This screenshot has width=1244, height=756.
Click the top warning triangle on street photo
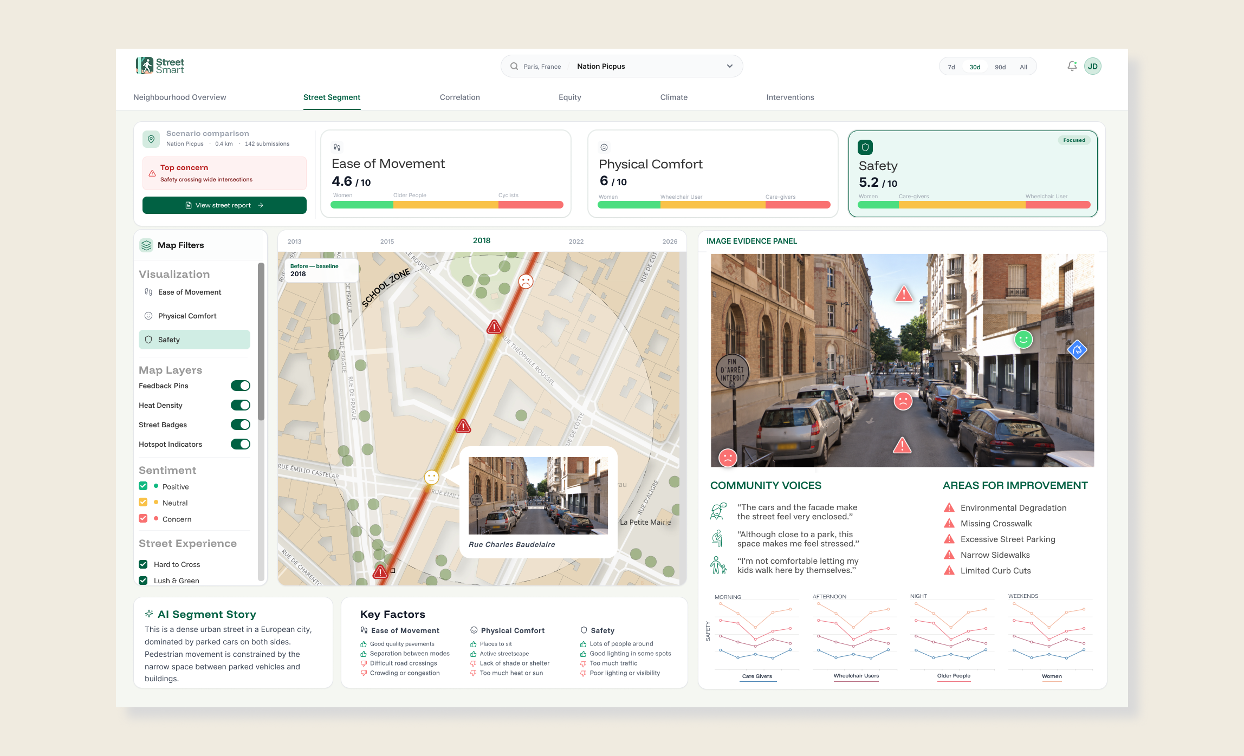coord(904,294)
